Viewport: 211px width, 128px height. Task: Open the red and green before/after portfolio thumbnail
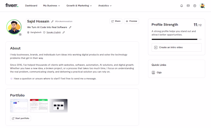click(x=39, y=106)
